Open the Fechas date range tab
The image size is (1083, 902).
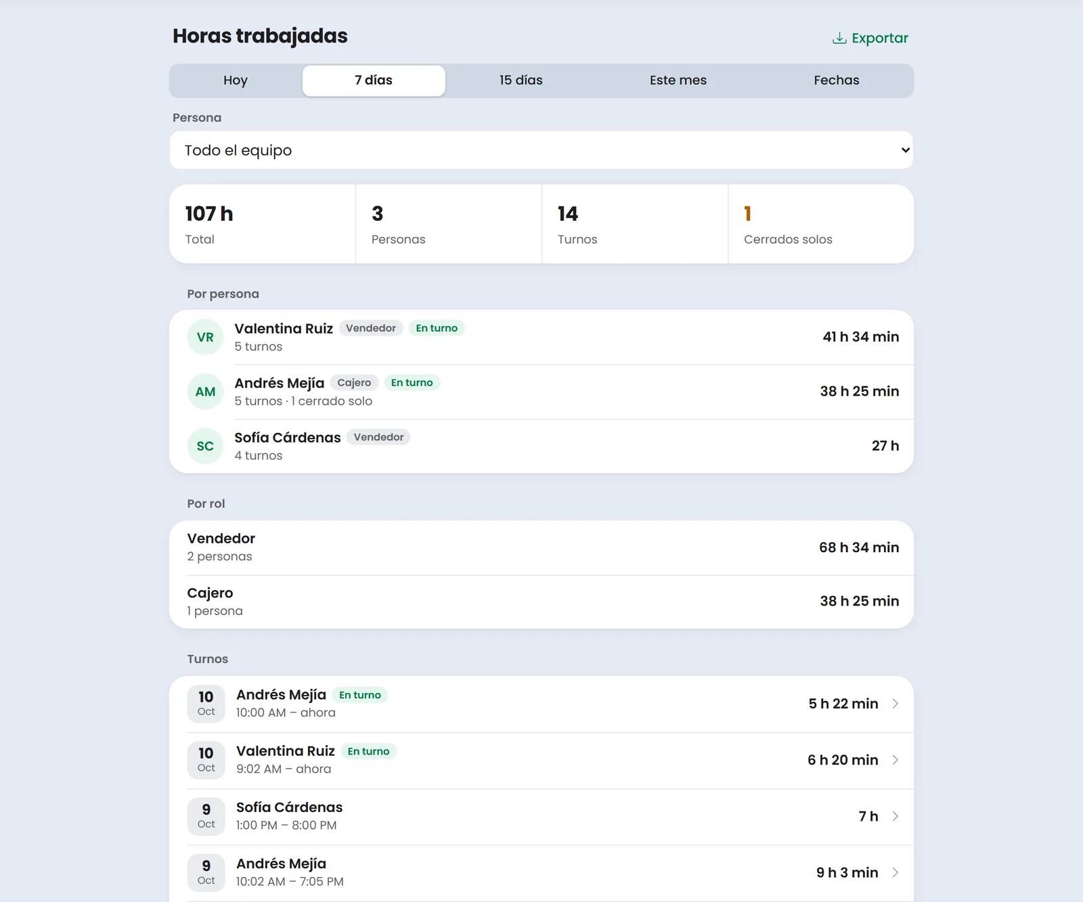(837, 81)
